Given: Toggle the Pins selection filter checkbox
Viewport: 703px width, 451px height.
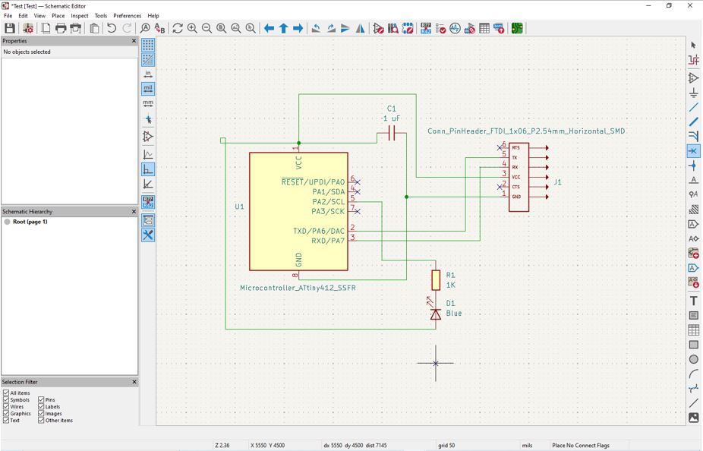Looking at the screenshot, I should [x=41, y=400].
